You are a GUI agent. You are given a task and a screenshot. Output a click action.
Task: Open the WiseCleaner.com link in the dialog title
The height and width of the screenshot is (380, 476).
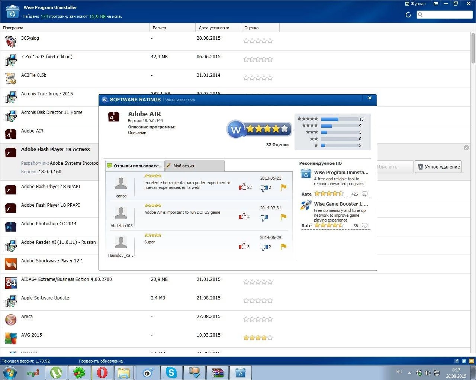[180, 100]
